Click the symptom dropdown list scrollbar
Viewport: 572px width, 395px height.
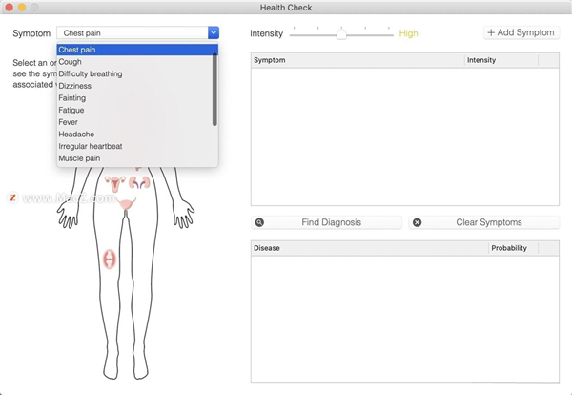(214, 91)
